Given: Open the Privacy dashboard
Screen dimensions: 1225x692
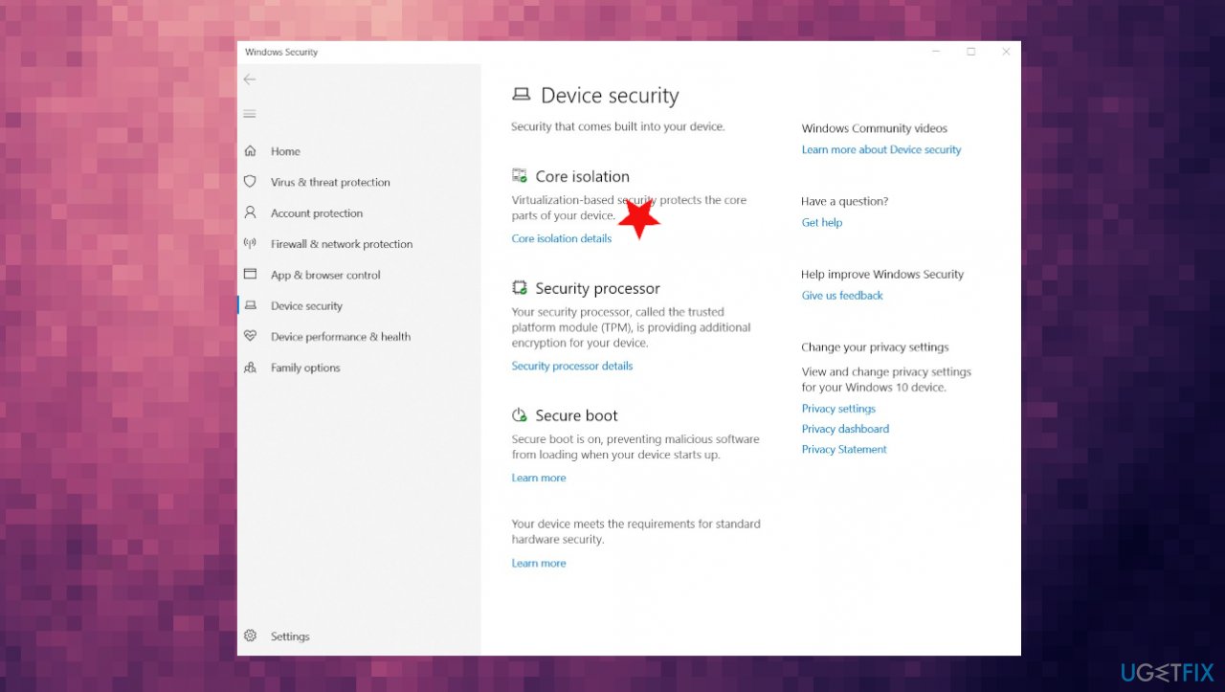Looking at the screenshot, I should pos(845,429).
